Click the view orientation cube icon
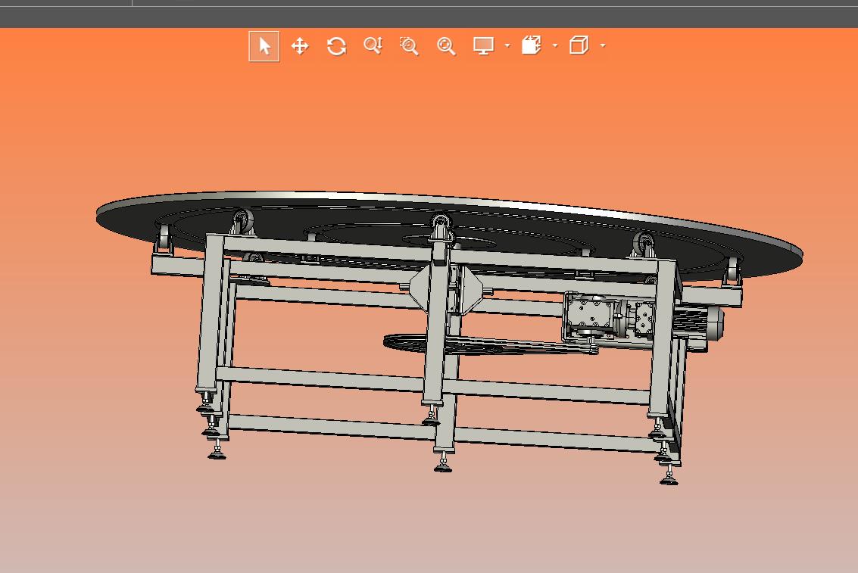This screenshot has width=858, height=573. point(579,45)
